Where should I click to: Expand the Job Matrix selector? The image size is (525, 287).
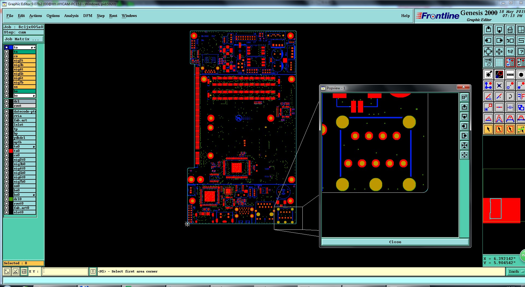23,39
